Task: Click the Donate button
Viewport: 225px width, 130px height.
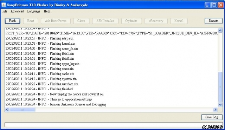Action: pyautogui.click(x=213, y=21)
